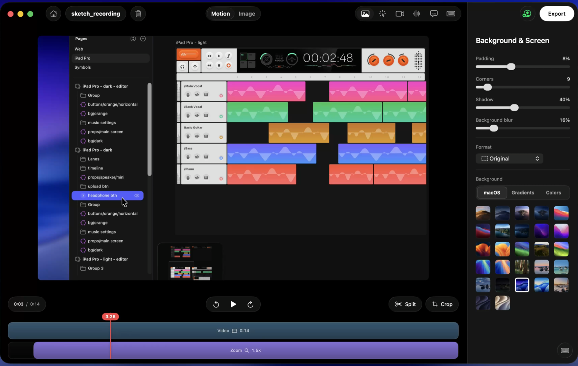Image resolution: width=578 pixels, height=366 pixels.
Task: Export the recording
Action: (x=556, y=14)
